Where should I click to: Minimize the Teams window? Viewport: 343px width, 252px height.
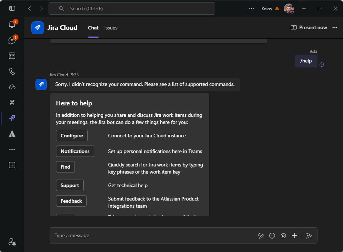304,9
